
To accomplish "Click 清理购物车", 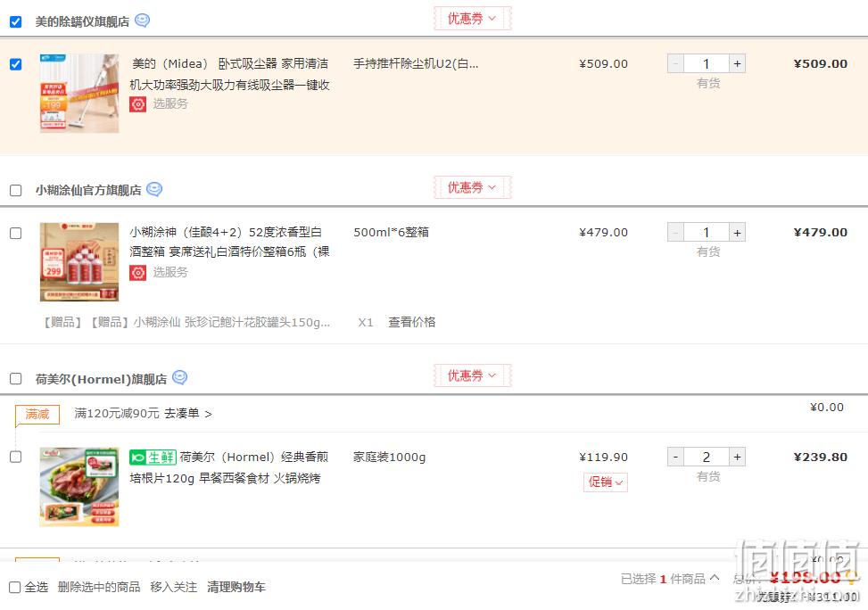I will coord(236,587).
